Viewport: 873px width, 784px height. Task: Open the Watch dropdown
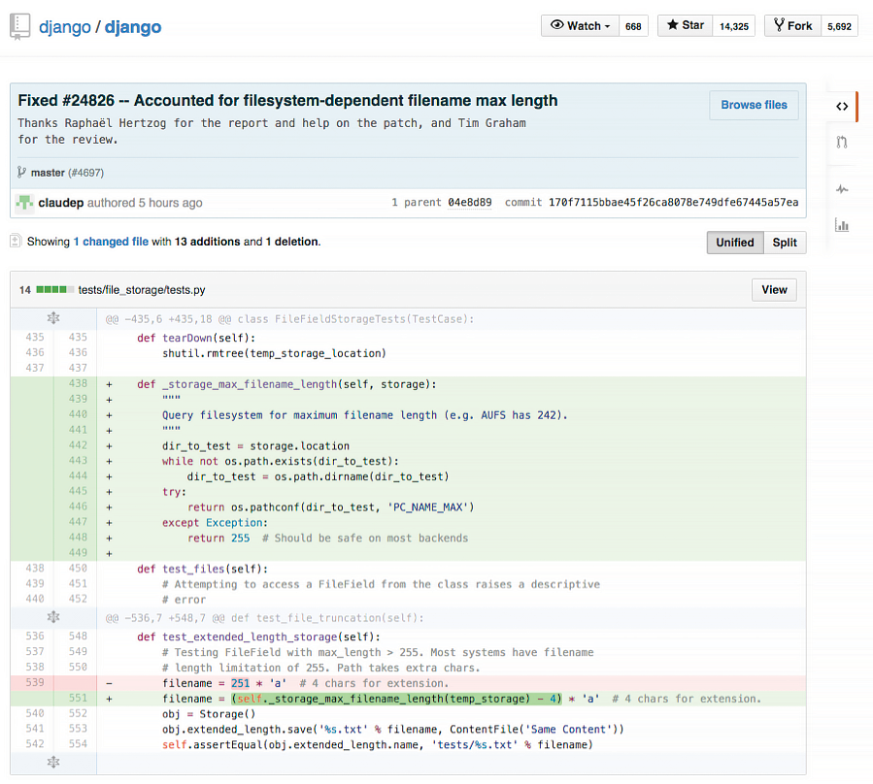coord(580,26)
